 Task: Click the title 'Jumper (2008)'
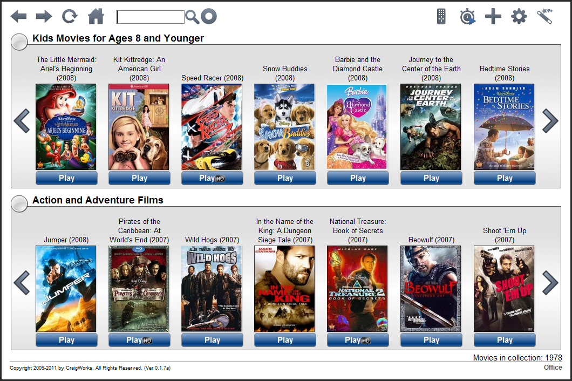66,240
